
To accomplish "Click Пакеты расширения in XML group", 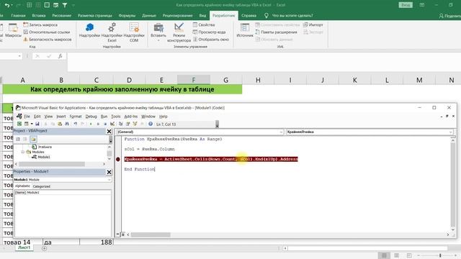I will 276,32.
